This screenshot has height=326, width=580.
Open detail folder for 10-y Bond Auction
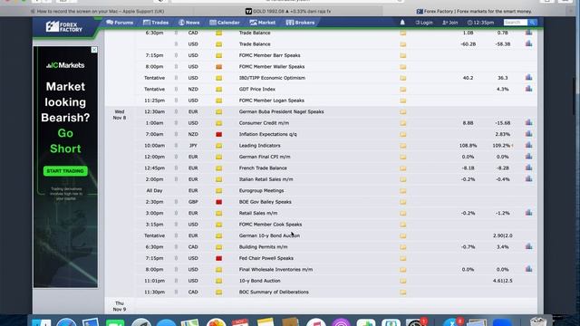[x=402, y=281]
